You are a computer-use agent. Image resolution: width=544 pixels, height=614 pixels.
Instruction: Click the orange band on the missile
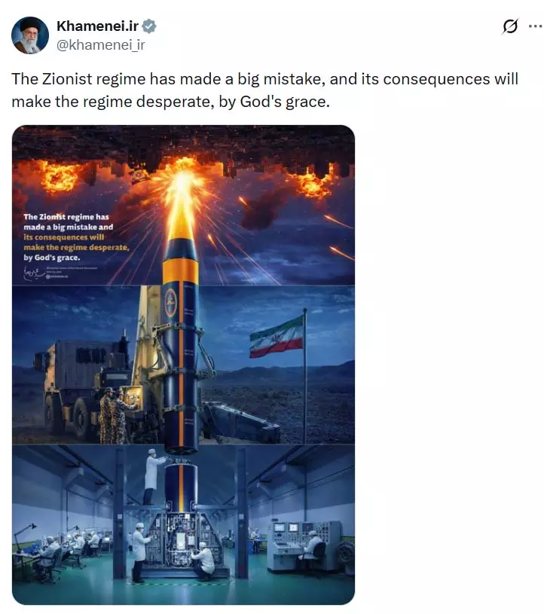pyautogui.click(x=180, y=270)
